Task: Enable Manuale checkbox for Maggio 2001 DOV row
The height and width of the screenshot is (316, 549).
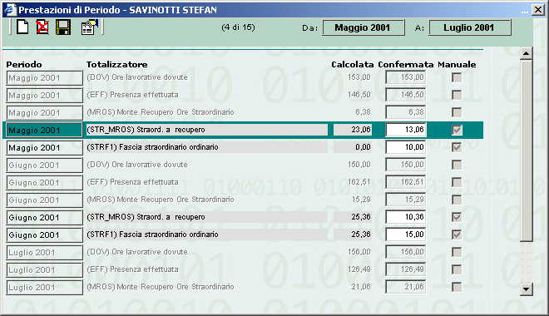Action: (457, 77)
